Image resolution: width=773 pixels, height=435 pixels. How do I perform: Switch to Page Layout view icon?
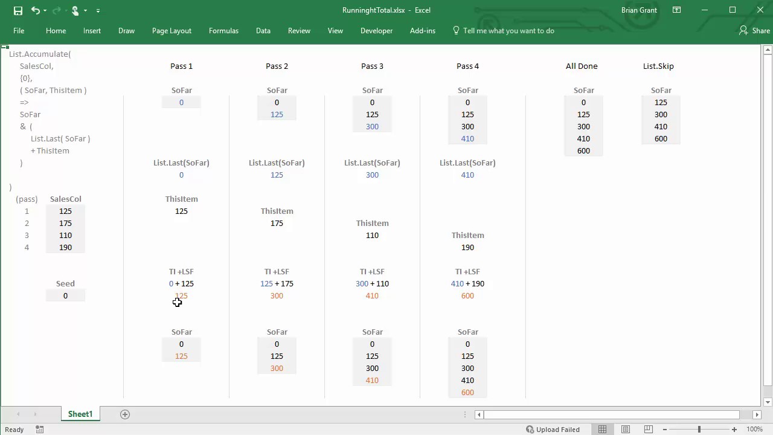626,430
